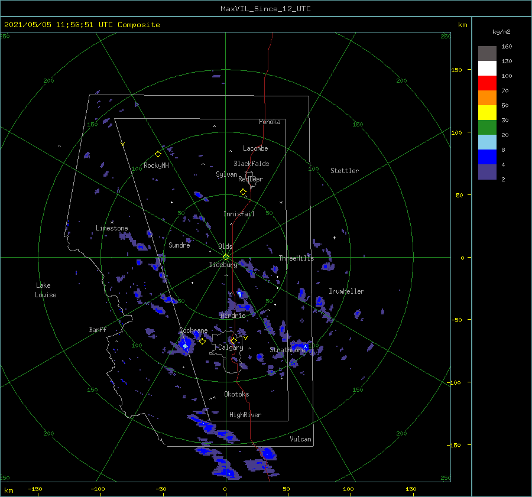This screenshot has height=497, width=532.
Task: Click the yellow marker on Calgary
Action: tap(233, 340)
